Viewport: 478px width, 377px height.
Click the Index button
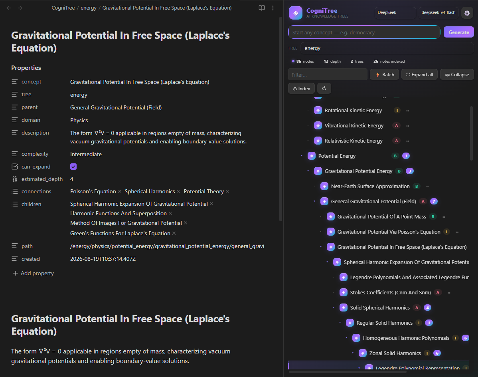tap(302, 88)
